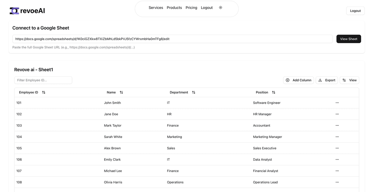Image resolution: width=373 pixels, height=192 pixels.
Task: Click the ellipsis on the Sales Executive row
Action: click(x=337, y=148)
